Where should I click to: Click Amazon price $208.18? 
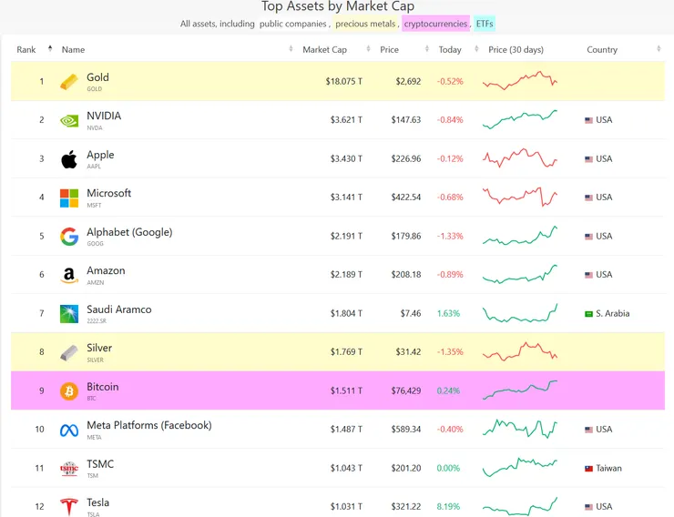pyautogui.click(x=406, y=274)
